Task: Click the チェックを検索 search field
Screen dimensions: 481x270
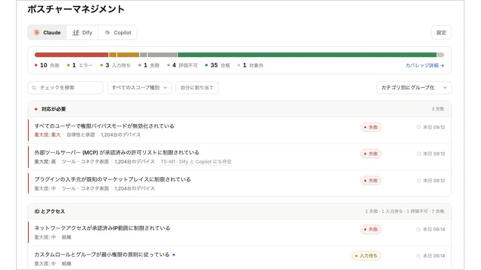Action: 65,88
